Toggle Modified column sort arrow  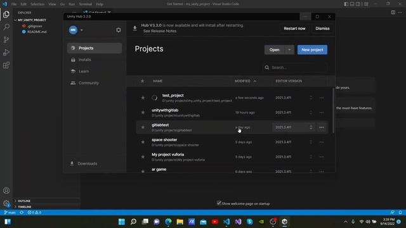click(x=255, y=81)
